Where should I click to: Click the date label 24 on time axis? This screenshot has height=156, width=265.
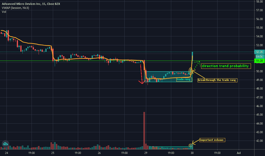pos(7,153)
